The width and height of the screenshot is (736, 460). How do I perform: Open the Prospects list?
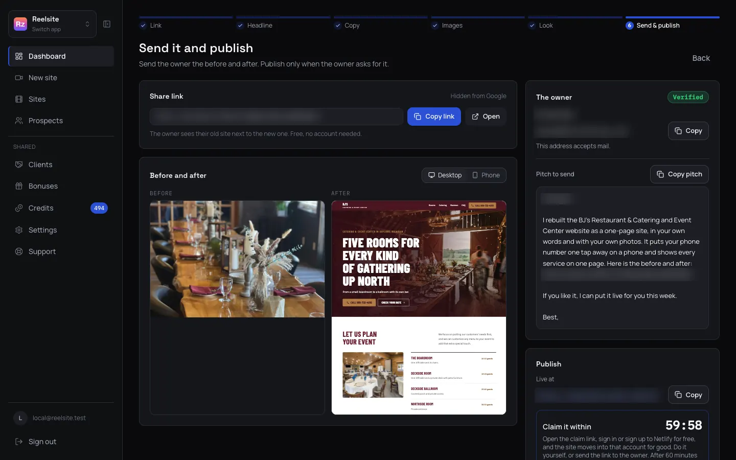point(61,121)
